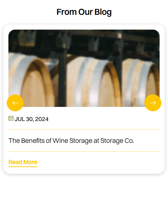Viewport: 168px width, 198px height.
Task: Click the calendar icon beside the date
Action: (11, 118)
